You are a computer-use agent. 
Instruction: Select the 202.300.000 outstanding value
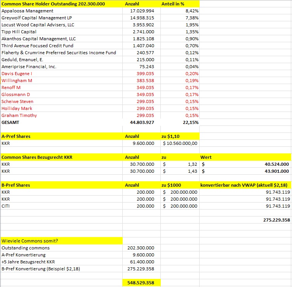point(141,248)
